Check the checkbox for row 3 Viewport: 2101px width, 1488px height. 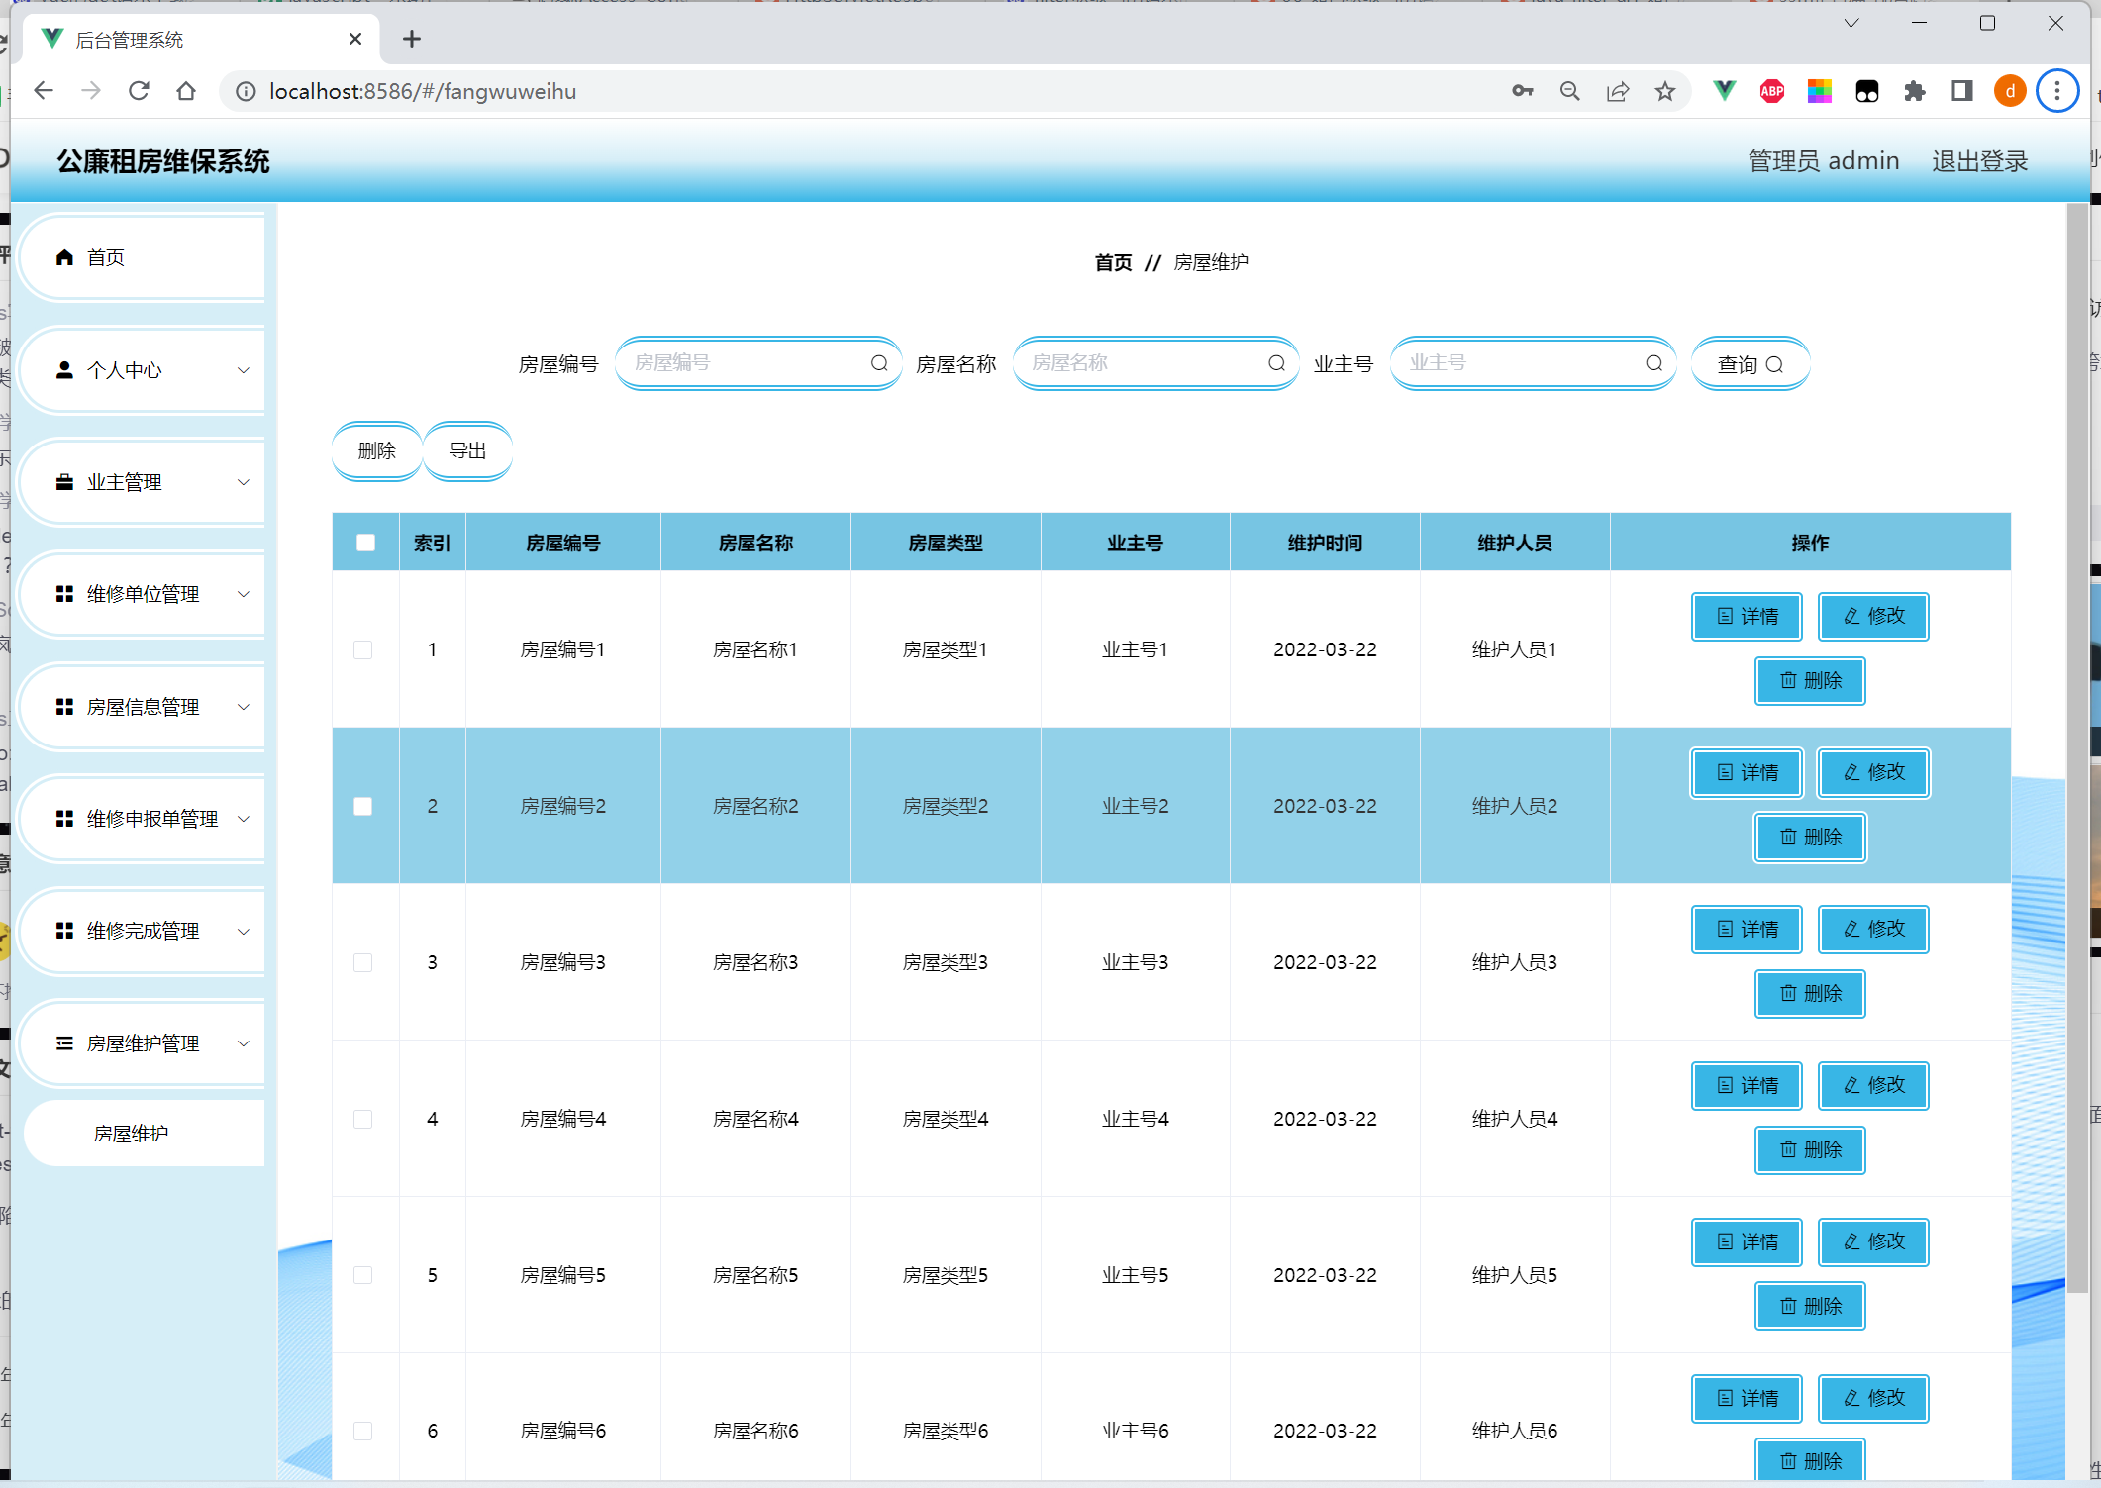[x=363, y=962]
